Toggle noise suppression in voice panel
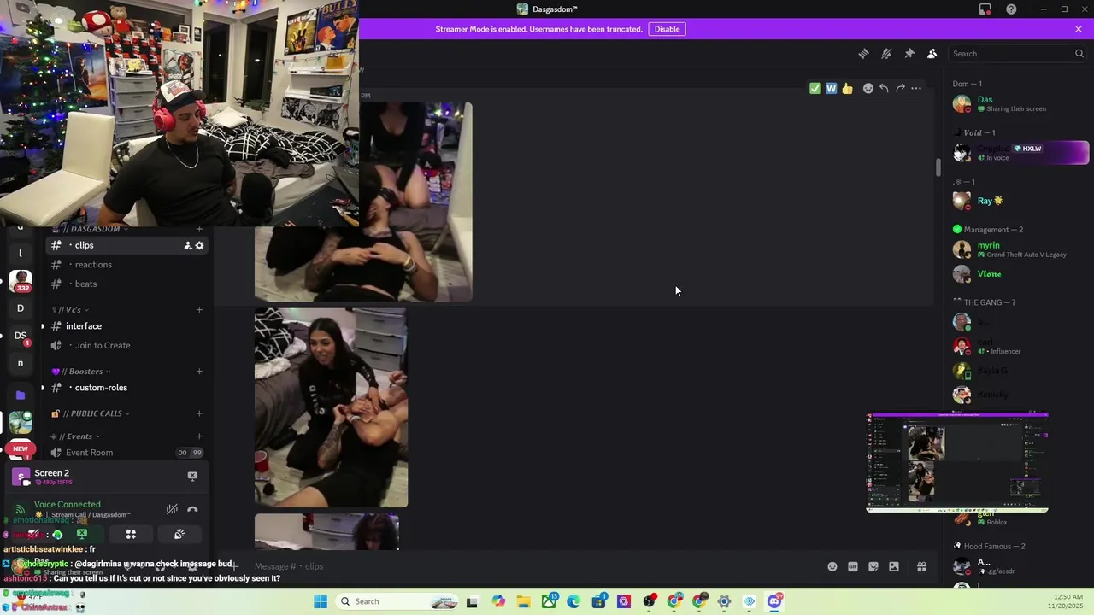 click(x=172, y=509)
